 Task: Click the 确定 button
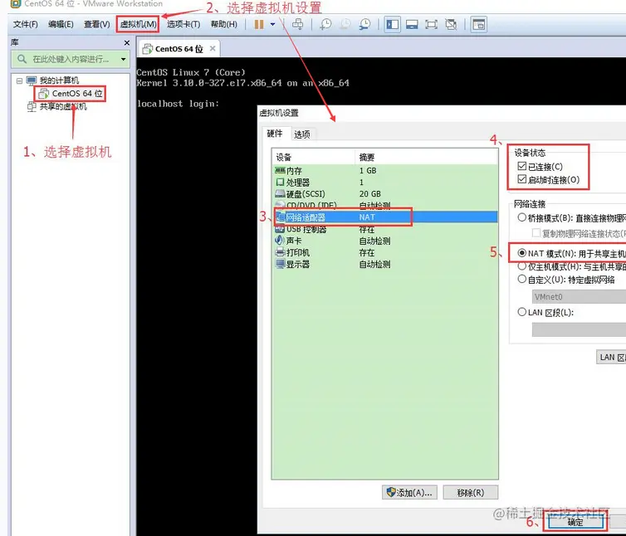pos(575,522)
